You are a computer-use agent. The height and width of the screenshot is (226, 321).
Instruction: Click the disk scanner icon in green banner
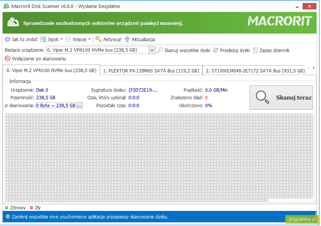point(13,22)
